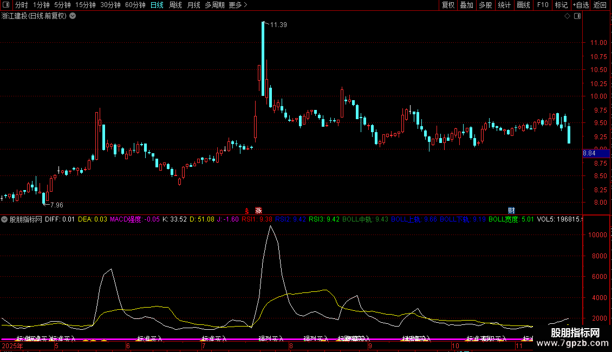Expand the 更多 periods menu
The width and height of the screenshot is (612, 352).
tap(238, 5)
